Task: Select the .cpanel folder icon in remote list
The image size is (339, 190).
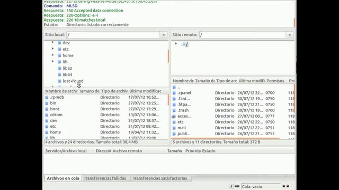Action: click(174, 93)
